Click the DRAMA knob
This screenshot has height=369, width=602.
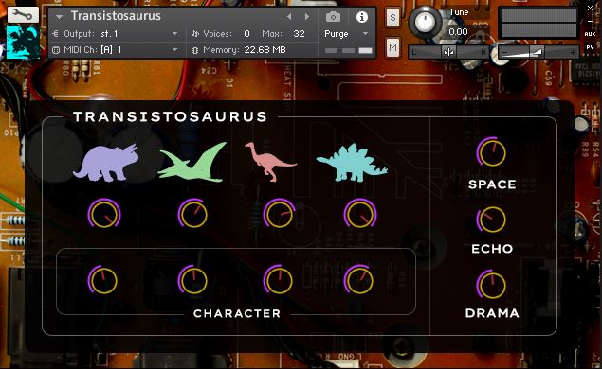(492, 285)
